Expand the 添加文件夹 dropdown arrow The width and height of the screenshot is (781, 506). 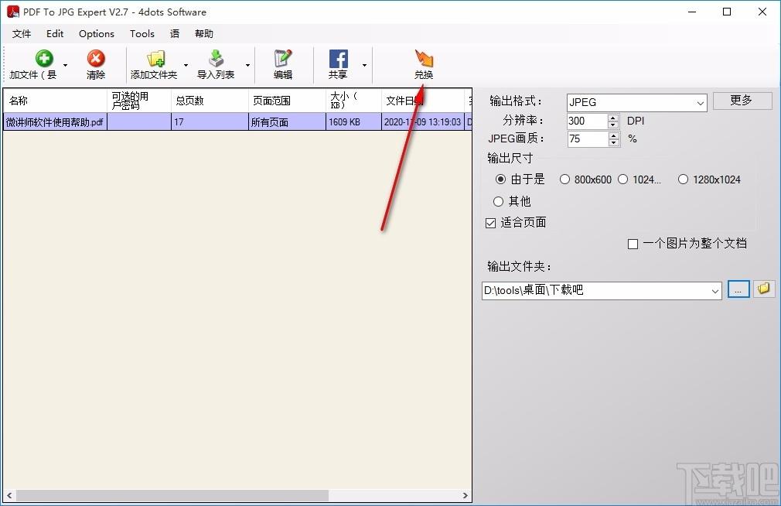point(186,65)
